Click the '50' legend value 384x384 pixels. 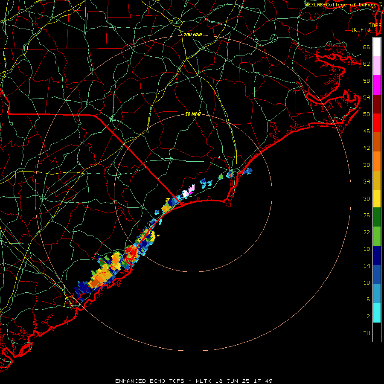tap(367, 114)
